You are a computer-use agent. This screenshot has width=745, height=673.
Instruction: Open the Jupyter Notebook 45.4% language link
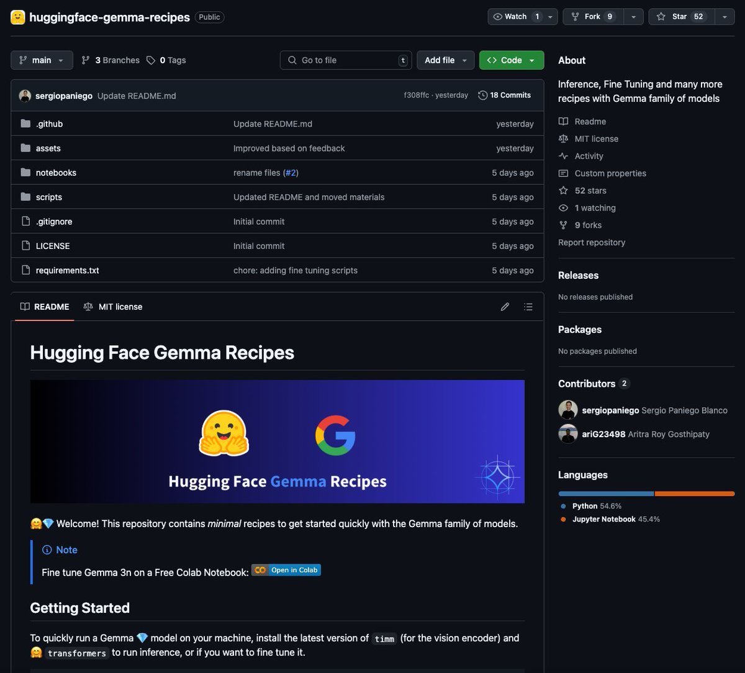(x=610, y=519)
